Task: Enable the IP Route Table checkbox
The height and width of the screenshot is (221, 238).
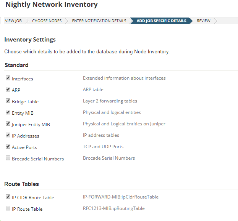Action: click(x=8, y=208)
